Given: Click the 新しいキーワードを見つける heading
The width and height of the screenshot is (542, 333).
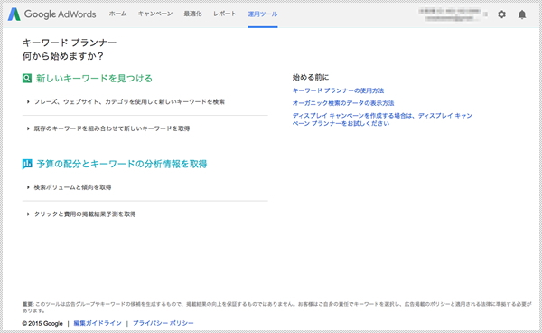Looking at the screenshot, I should [x=94, y=78].
